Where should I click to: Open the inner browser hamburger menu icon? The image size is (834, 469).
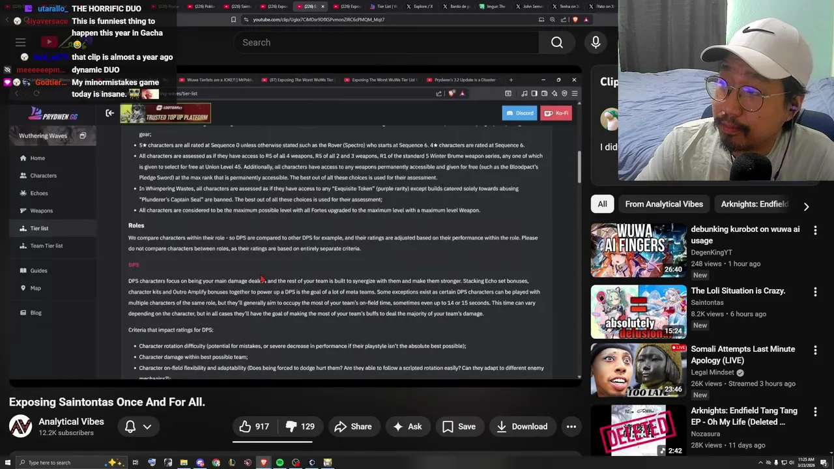pyautogui.click(x=574, y=94)
